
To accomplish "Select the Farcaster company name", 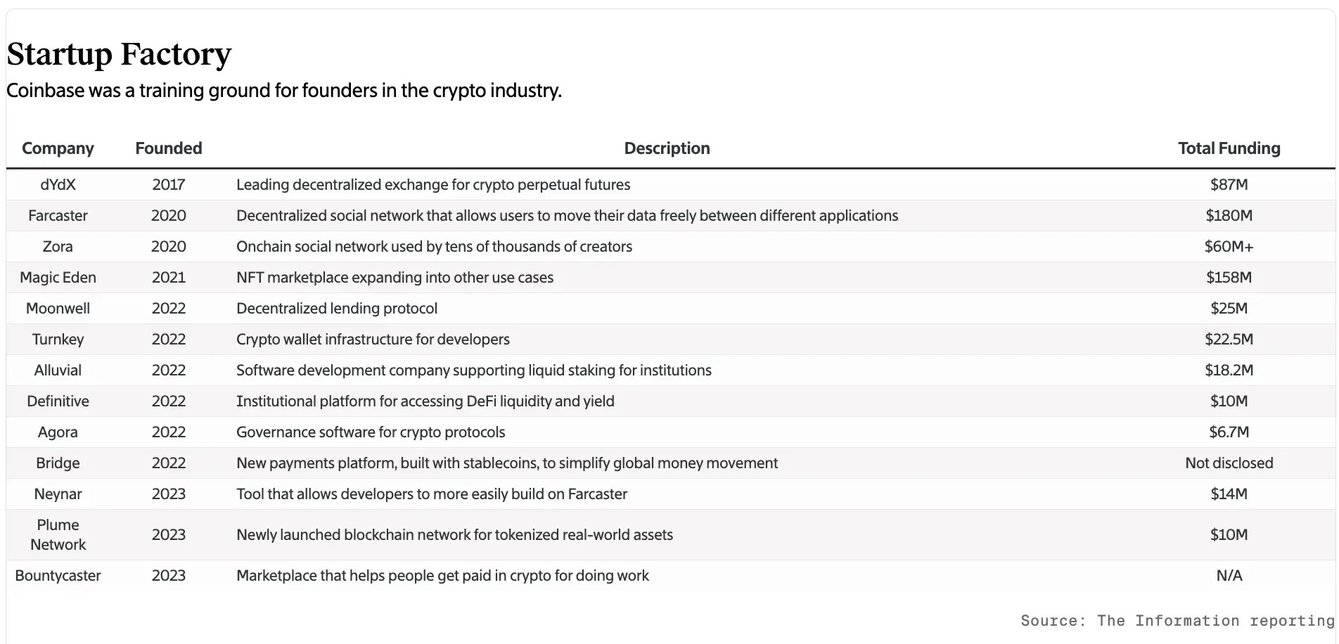I will pos(58,216).
